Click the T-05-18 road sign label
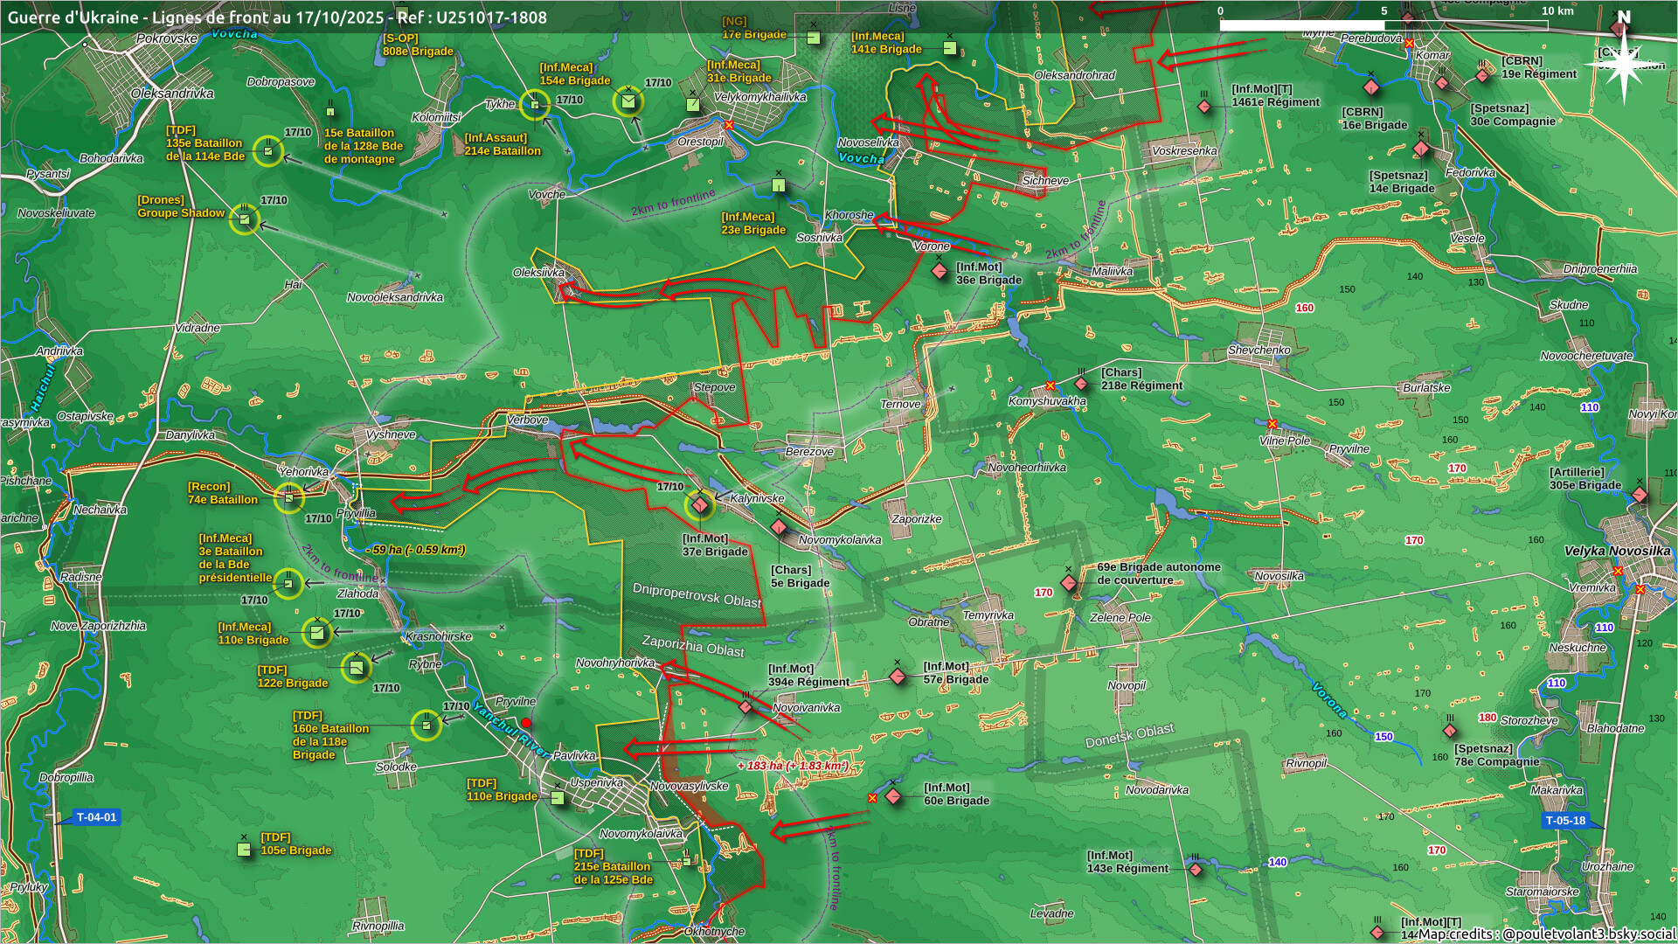The image size is (1678, 944). pyautogui.click(x=1564, y=820)
